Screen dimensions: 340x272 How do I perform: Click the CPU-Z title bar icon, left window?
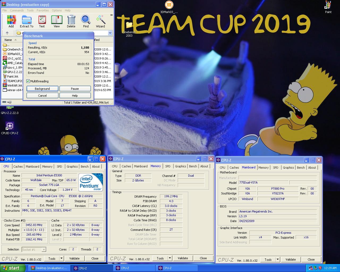pos(2,159)
